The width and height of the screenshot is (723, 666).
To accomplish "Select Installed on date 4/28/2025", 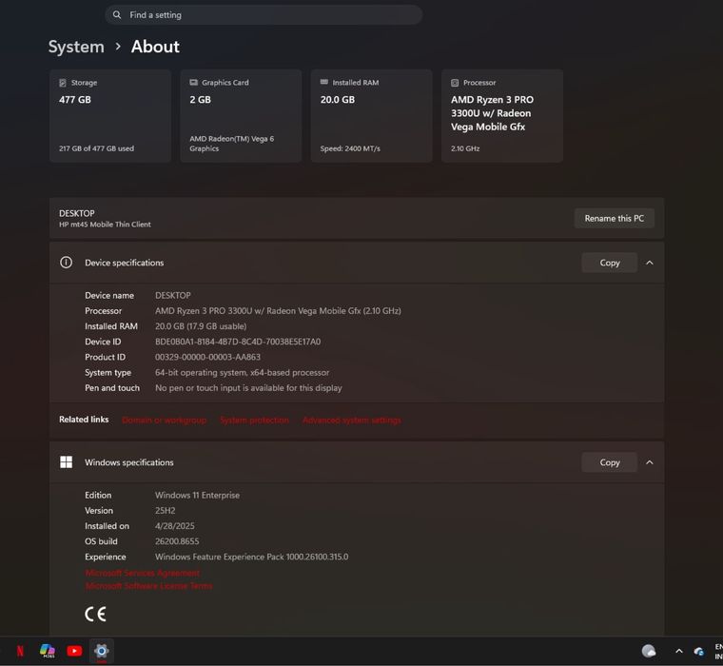I will pyautogui.click(x=175, y=526).
